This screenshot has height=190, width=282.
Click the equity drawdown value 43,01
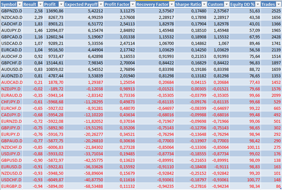pos(254,24)
